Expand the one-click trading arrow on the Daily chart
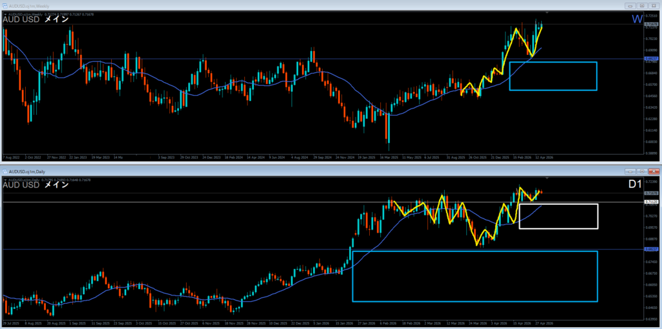662x329 pixels. pos(5,179)
